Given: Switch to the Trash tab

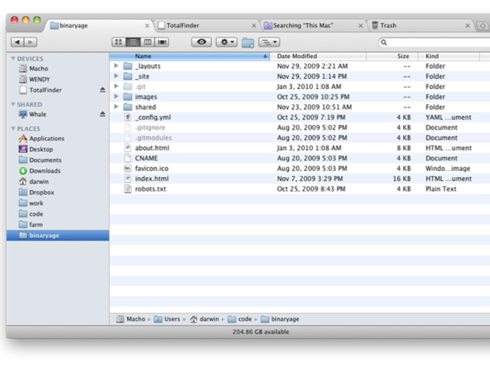Looking at the screenshot, I should (x=388, y=25).
